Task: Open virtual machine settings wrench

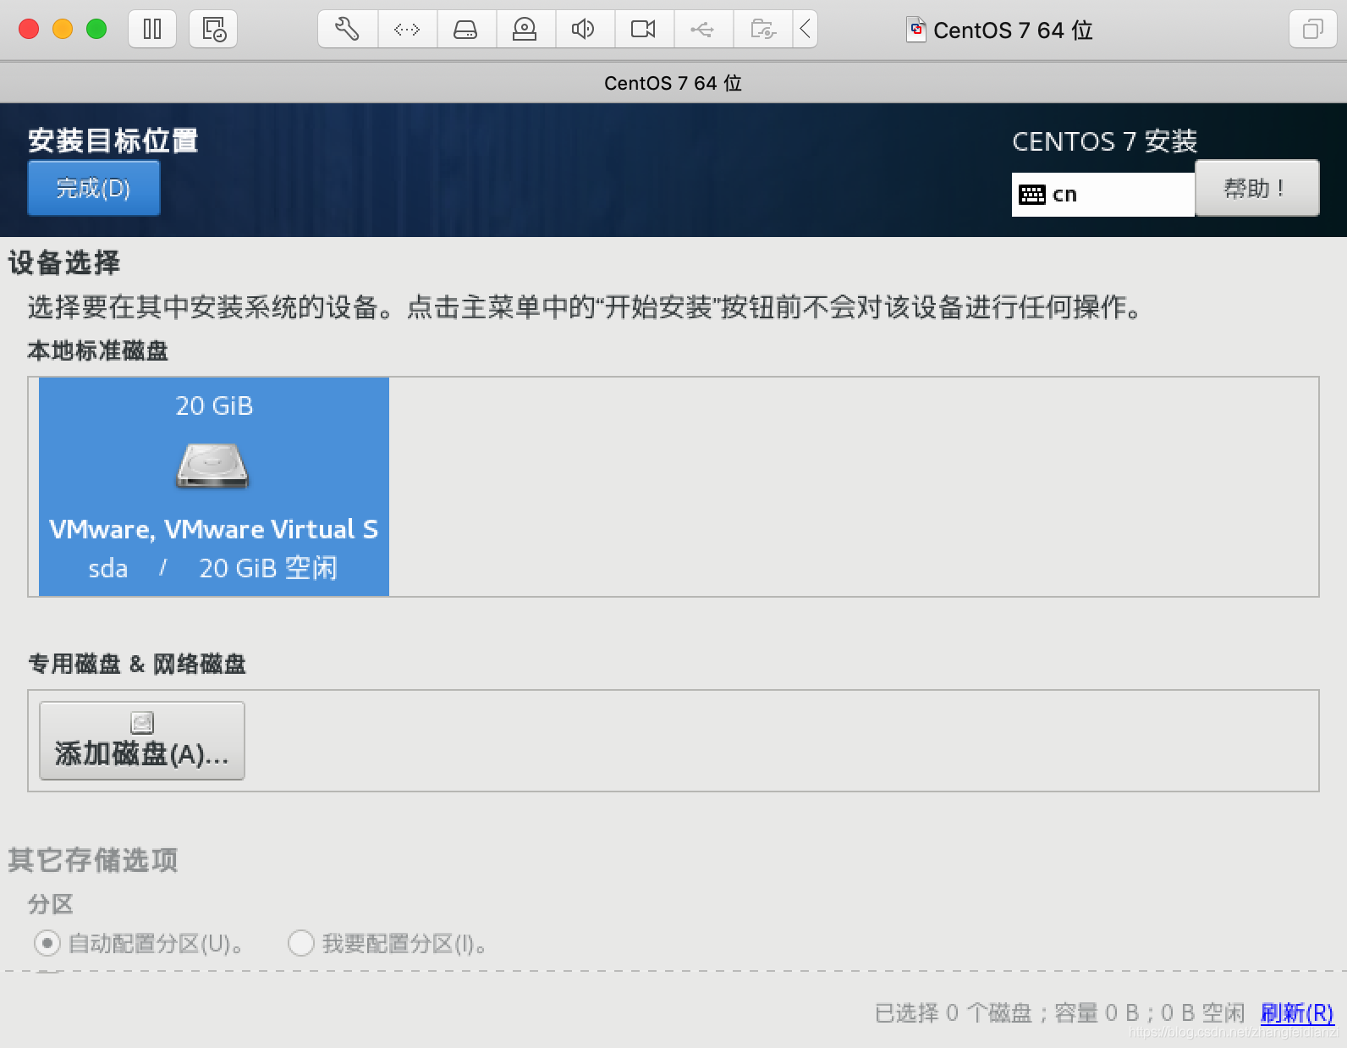Action: point(348,30)
